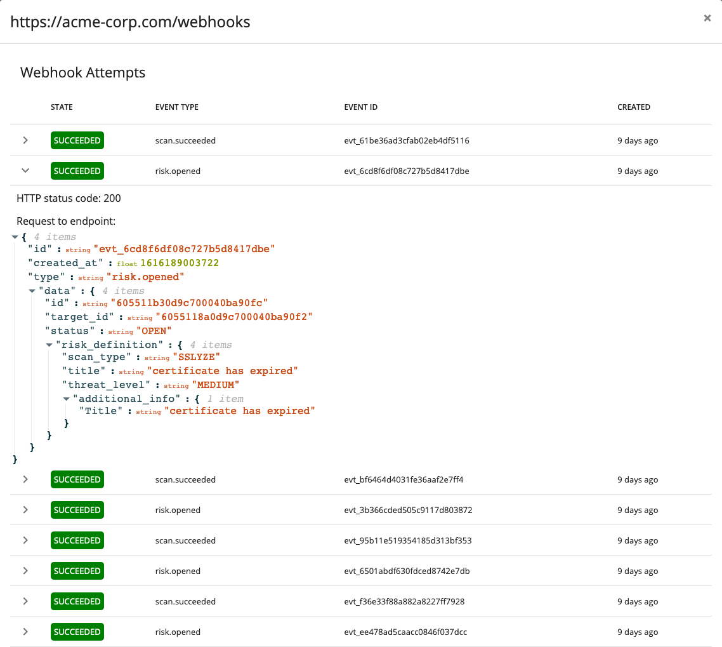Image resolution: width=722 pixels, height=647 pixels.
Task: Expand the row for evt_61be36ad3cfab02eb4df5116
Action: click(25, 140)
